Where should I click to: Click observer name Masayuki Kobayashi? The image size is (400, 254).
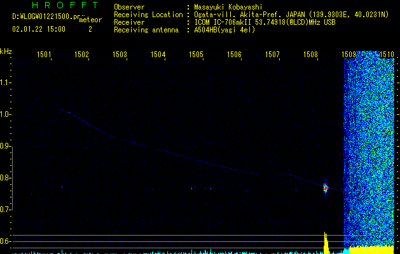coord(228,7)
